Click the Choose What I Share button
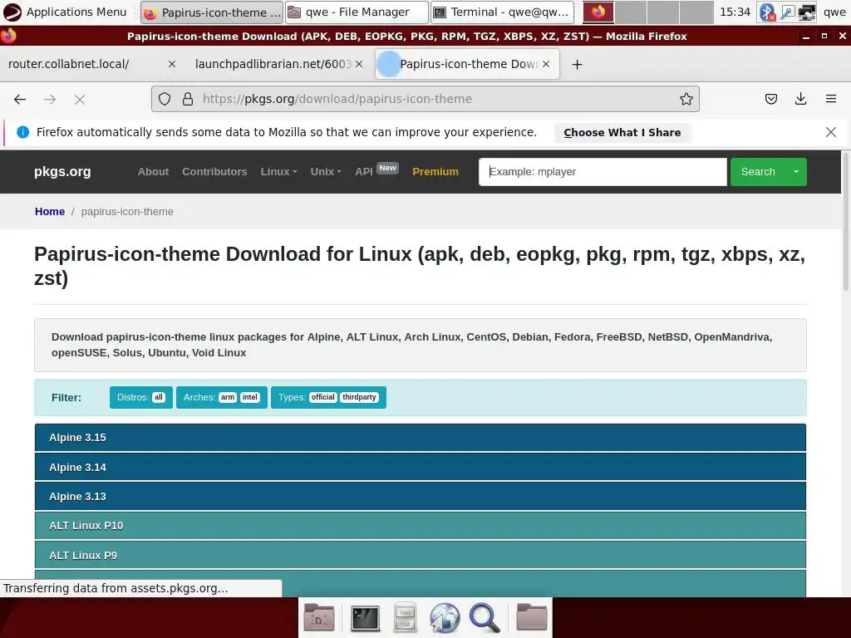The width and height of the screenshot is (851, 638). click(x=622, y=132)
